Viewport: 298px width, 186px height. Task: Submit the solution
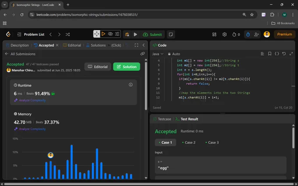pyautogui.click(x=152, y=34)
